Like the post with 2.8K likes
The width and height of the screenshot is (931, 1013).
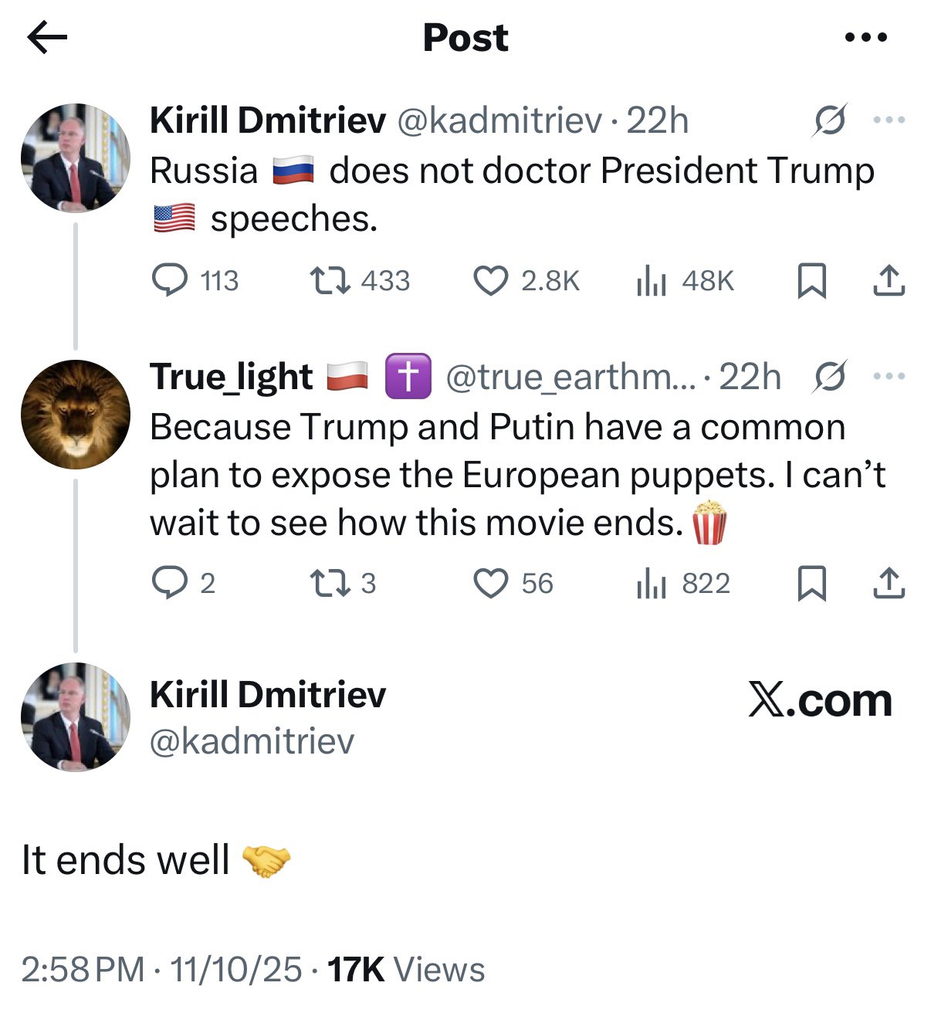[490, 280]
